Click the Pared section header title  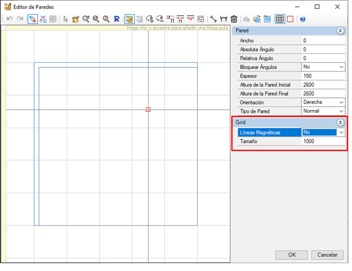point(242,30)
